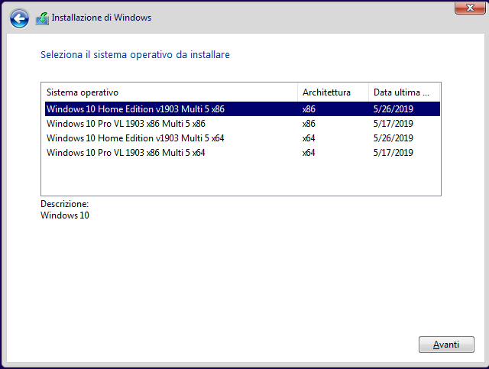Click the Windows setup icon in title bar
The image size is (489, 369).
tap(42, 18)
